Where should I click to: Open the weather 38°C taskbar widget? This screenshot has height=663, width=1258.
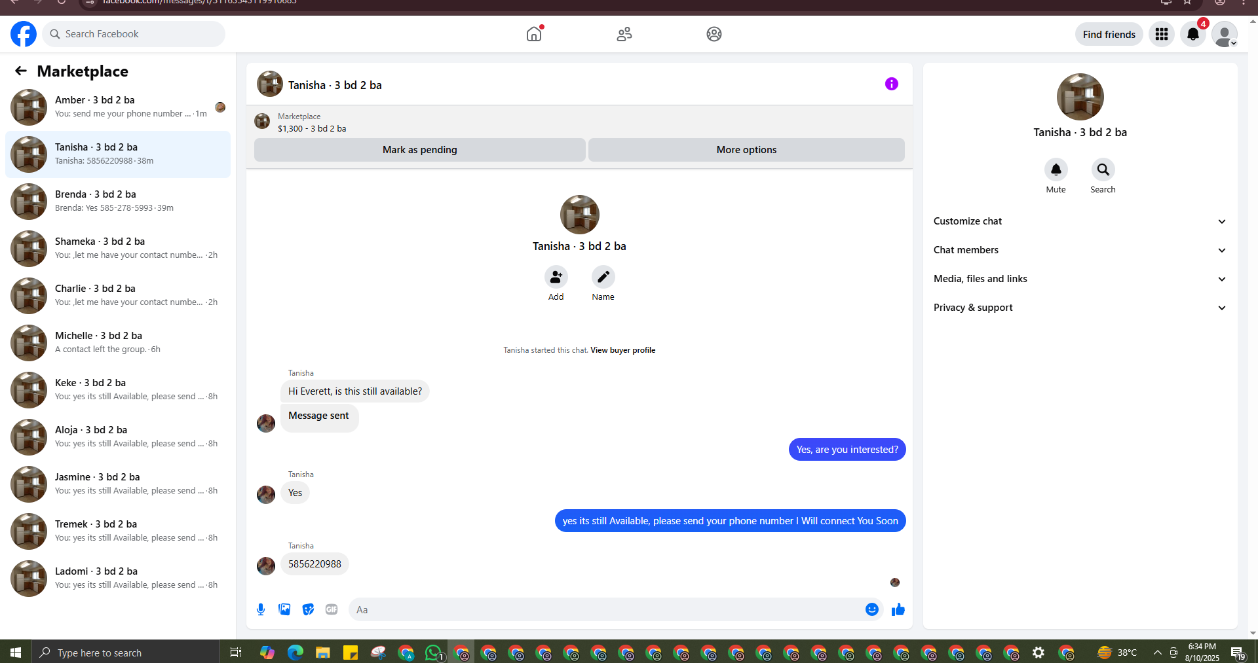[1117, 653]
